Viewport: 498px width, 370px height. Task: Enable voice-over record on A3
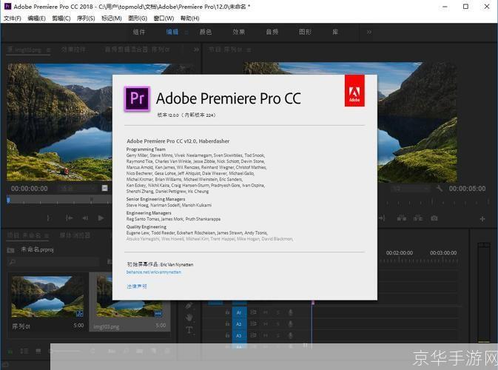pos(290,335)
